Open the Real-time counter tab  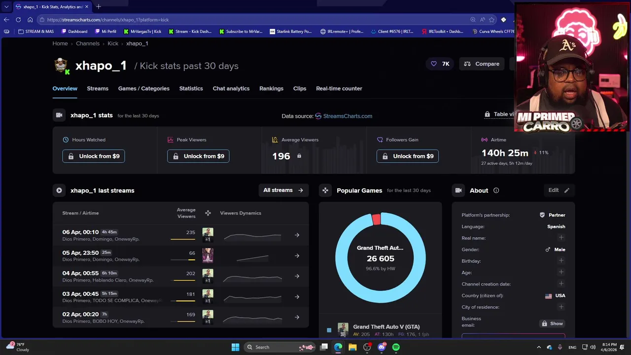coord(339,89)
